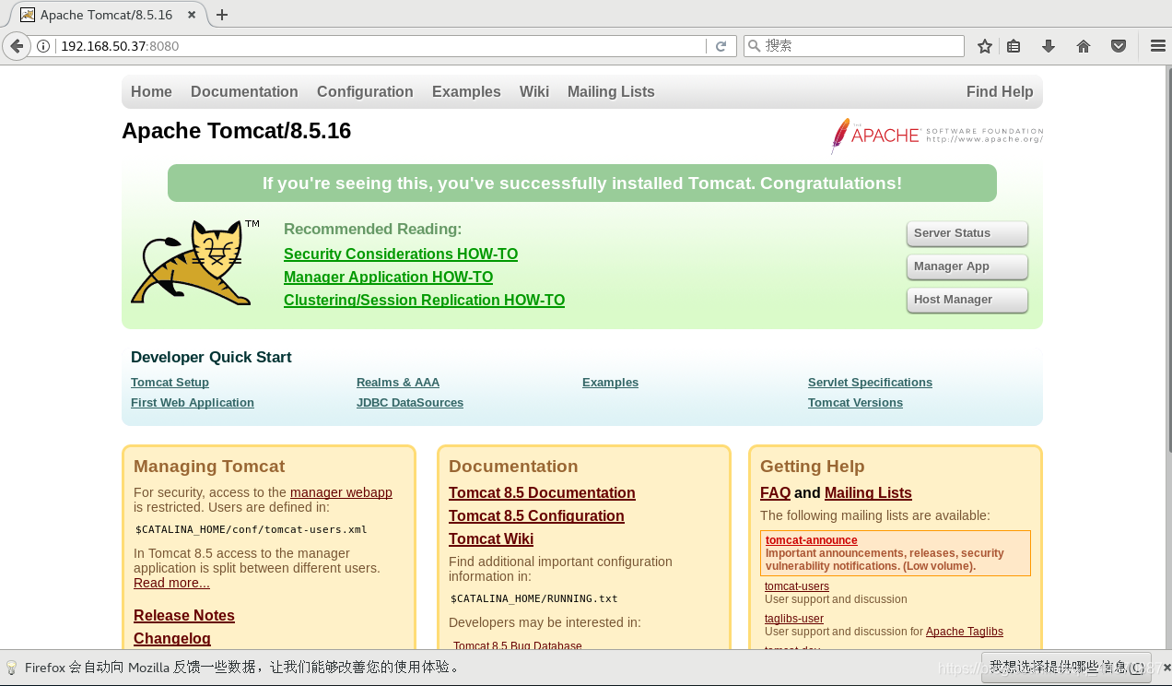Open the tomcat-users mailing list link
This screenshot has height=686, width=1172.
point(797,586)
